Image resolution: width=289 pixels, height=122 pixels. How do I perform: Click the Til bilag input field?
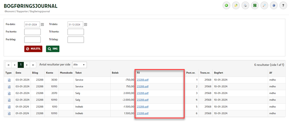point(75,39)
